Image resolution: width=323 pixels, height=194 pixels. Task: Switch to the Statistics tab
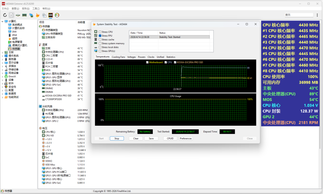[x=171, y=57]
